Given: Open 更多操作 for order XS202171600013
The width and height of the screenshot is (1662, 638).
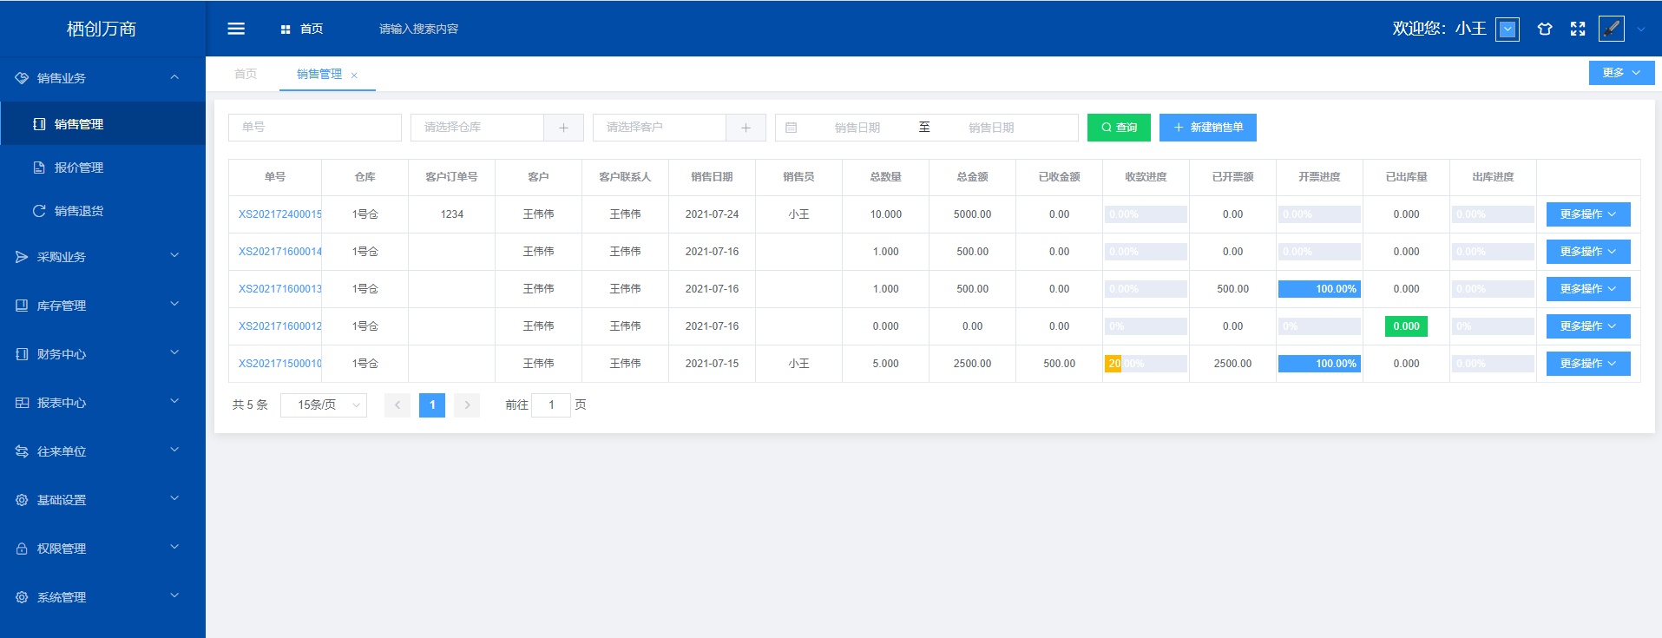Looking at the screenshot, I should pyautogui.click(x=1588, y=289).
